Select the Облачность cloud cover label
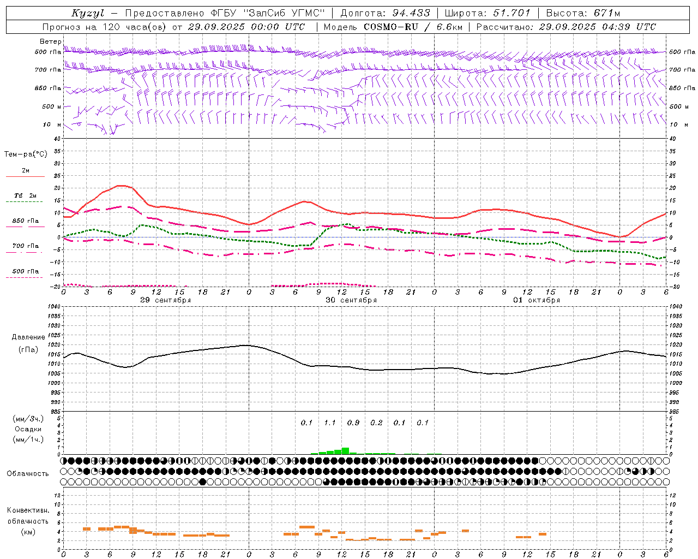This screenshot has width=698, height=559. [x=28, y=474]
